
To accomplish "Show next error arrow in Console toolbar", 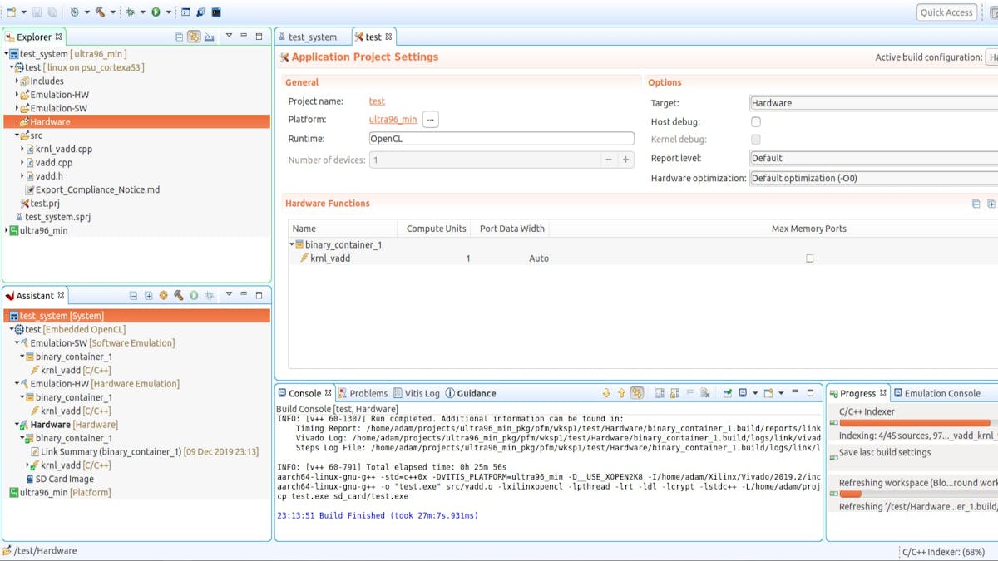I will point(606,393).
